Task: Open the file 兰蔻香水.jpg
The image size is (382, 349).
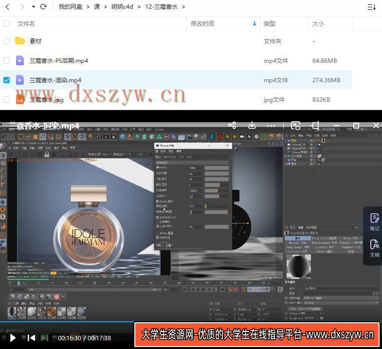Action: click(47, 100)
